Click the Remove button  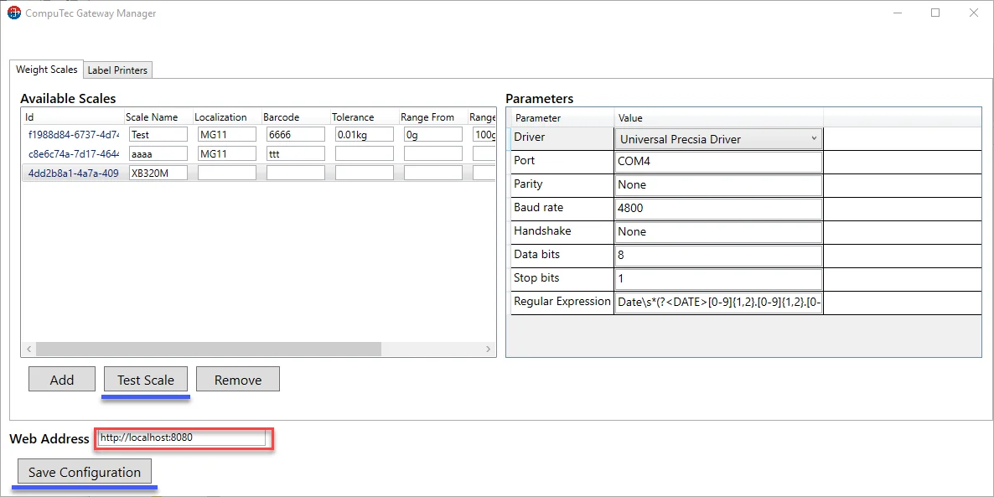click(x=238, y=380)
